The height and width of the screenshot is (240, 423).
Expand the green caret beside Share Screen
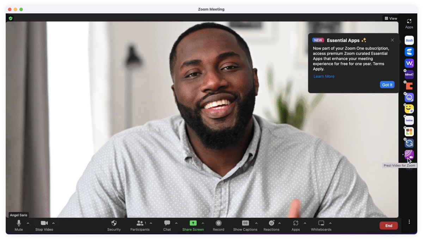click(203, 223)
